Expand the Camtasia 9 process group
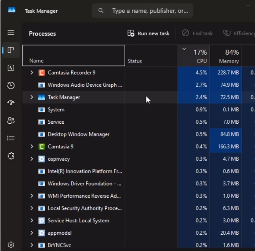This screenshot has height=251, width=255. [32, 147]
